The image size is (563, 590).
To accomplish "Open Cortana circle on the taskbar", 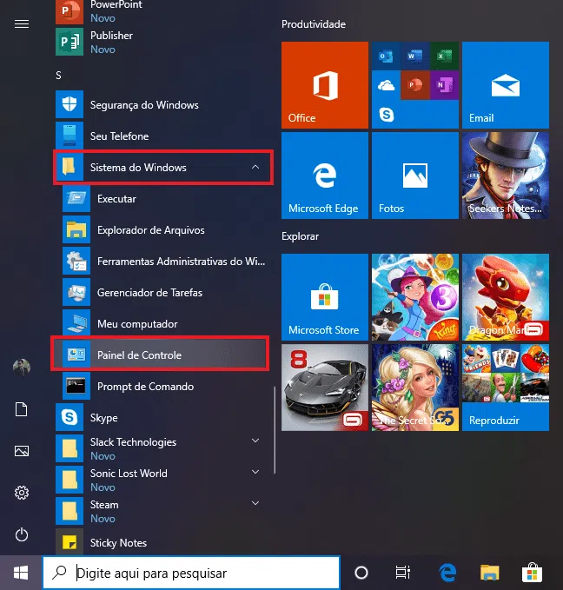I will pyautogui.click(x=361, y=573).
